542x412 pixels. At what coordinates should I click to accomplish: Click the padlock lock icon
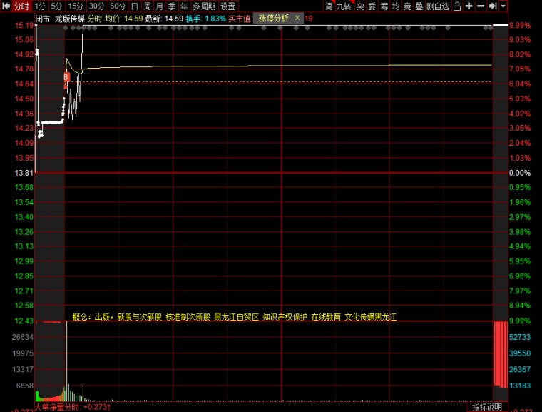coord(457,6)
